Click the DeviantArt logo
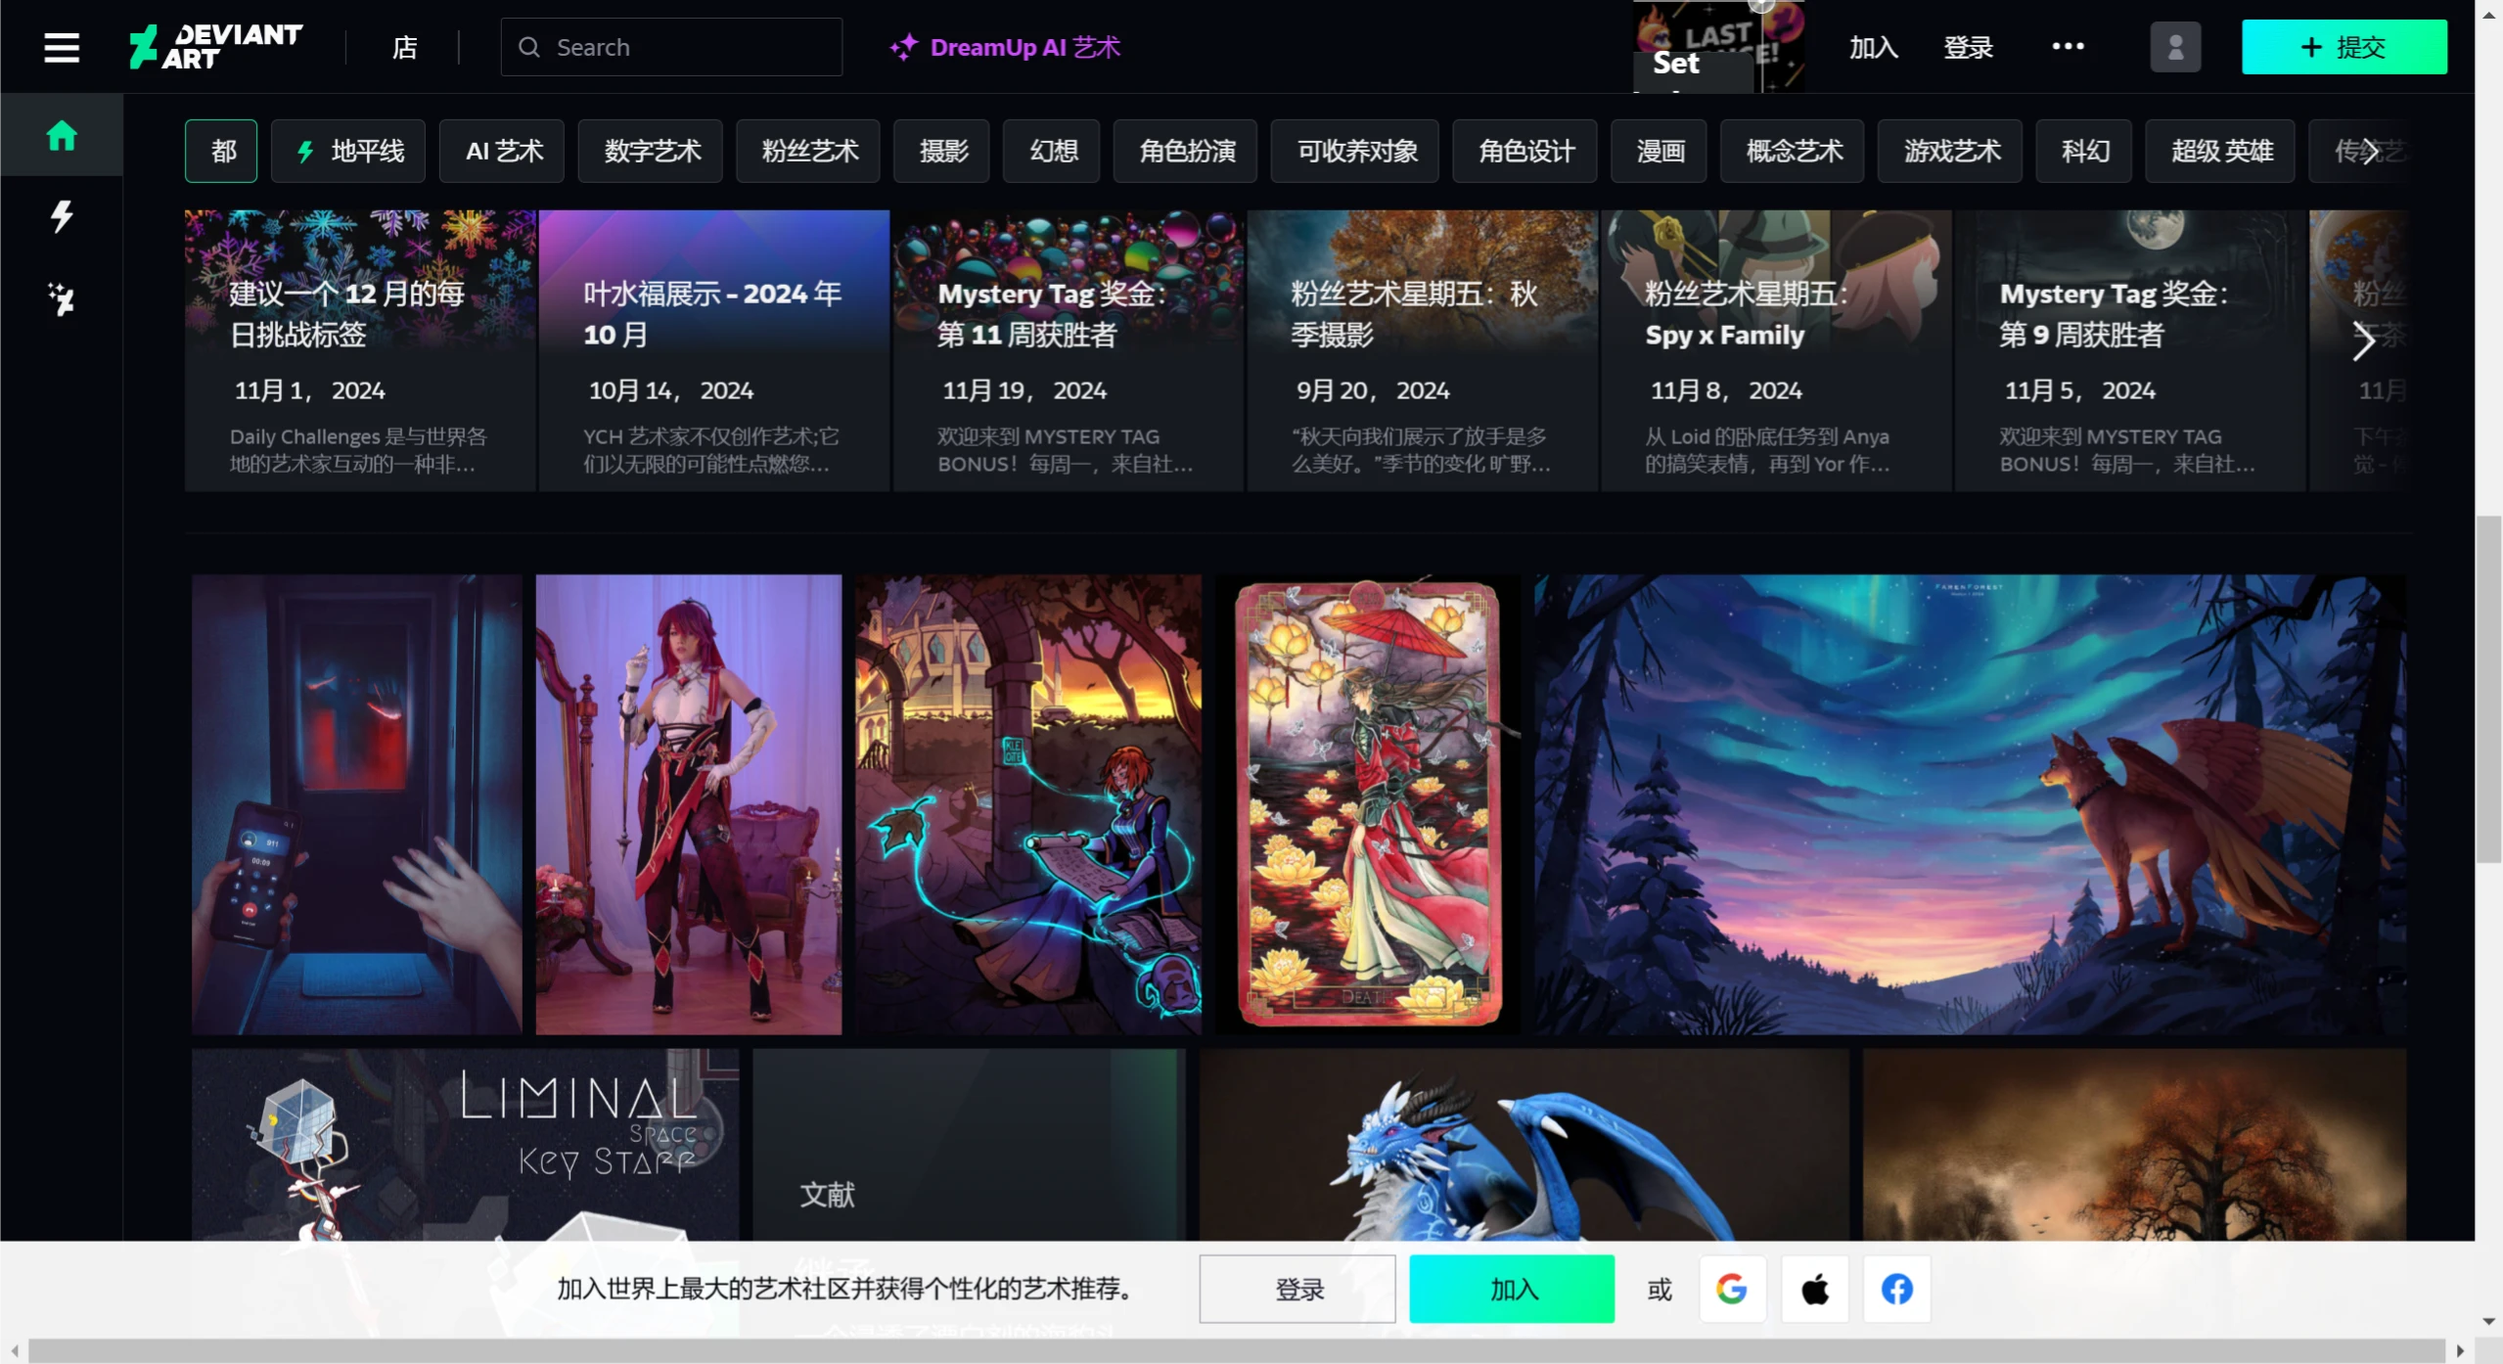The height and width of the screenshot is (1364, 2503). click(x=216, y=47)
